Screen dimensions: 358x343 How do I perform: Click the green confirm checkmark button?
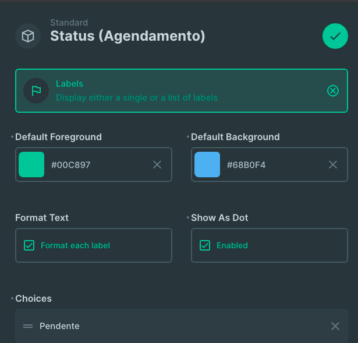pyautogui.click(x=335, y=36)
